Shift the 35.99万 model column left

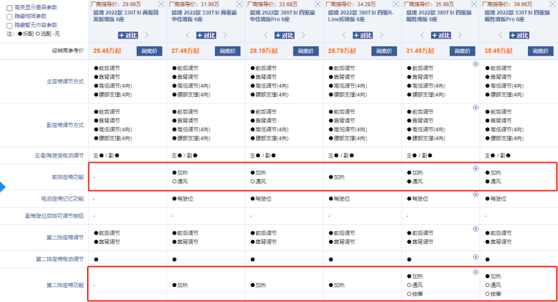[422, 35]
